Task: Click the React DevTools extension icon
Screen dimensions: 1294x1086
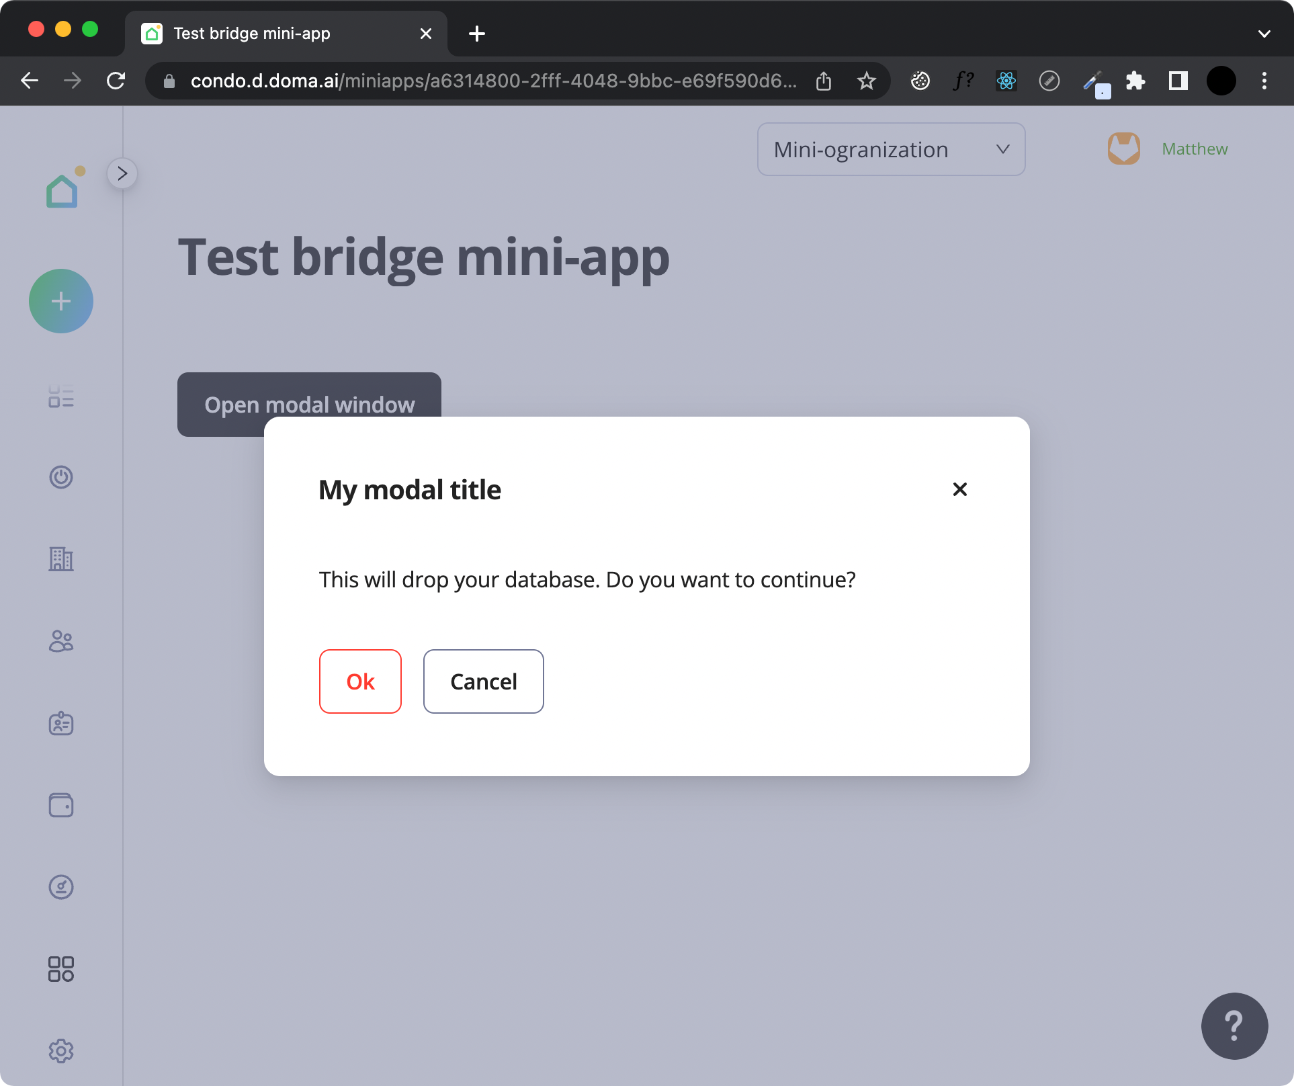Action: [x=1006, y=81]
